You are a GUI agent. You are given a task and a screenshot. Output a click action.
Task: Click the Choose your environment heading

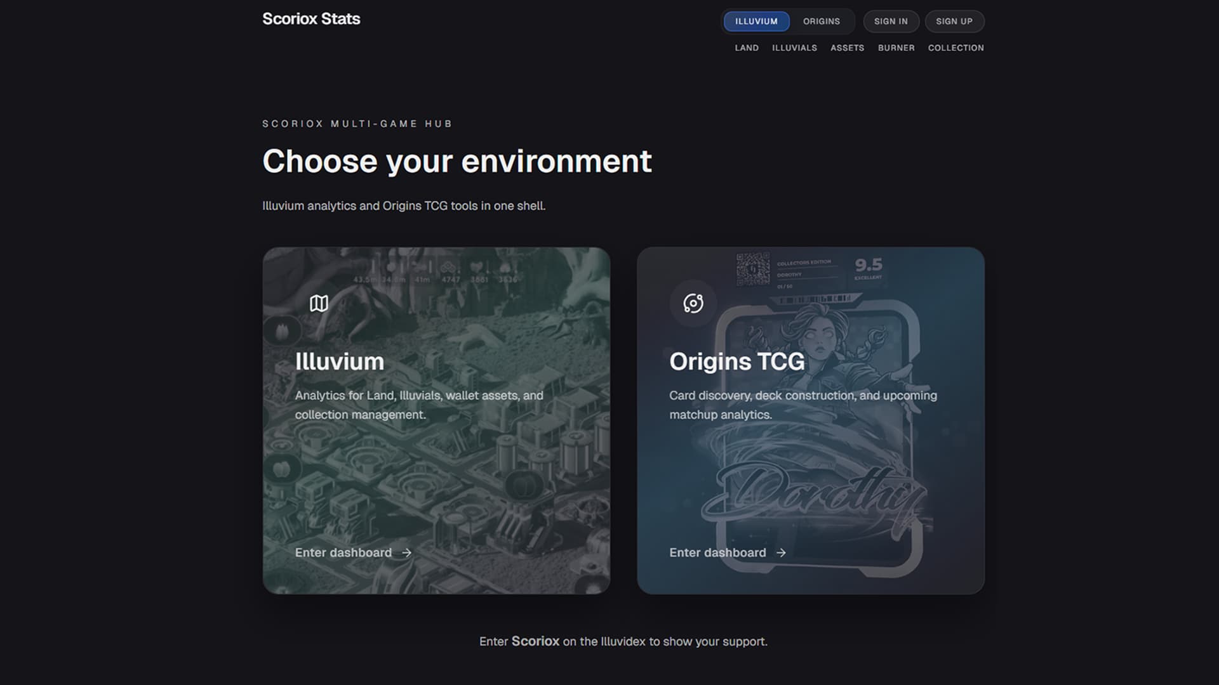pyautogui.click(x=457, y=161)
